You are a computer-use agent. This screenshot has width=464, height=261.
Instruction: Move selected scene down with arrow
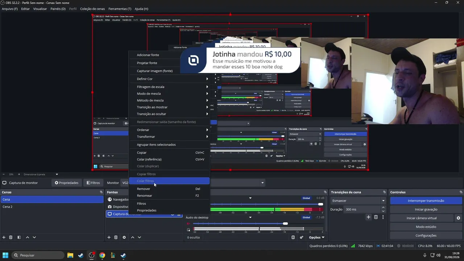tap(34, 237)
